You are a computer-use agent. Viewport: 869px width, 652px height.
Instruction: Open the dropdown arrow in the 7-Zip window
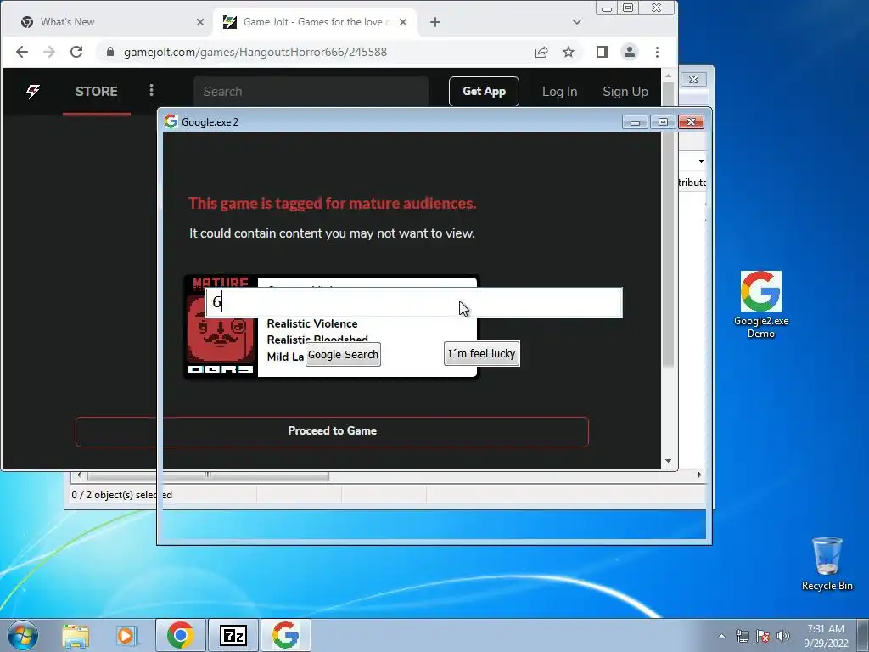(x=701, y=161)
